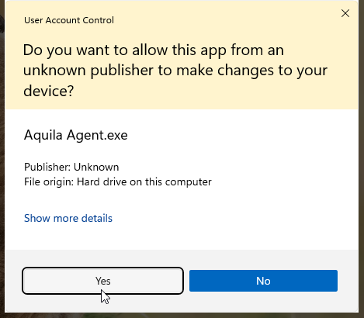Viewport: 364px width, 318px height.
Task: Reject changes with the blue No button
Action: (x=263, y=281)
